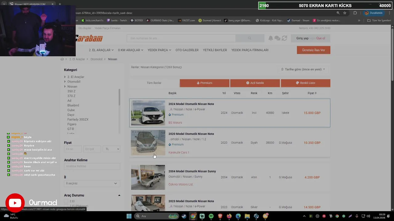The image size is (394, 221).
Task: Select the Bluebird model
Action: click(x=73, y=105)
